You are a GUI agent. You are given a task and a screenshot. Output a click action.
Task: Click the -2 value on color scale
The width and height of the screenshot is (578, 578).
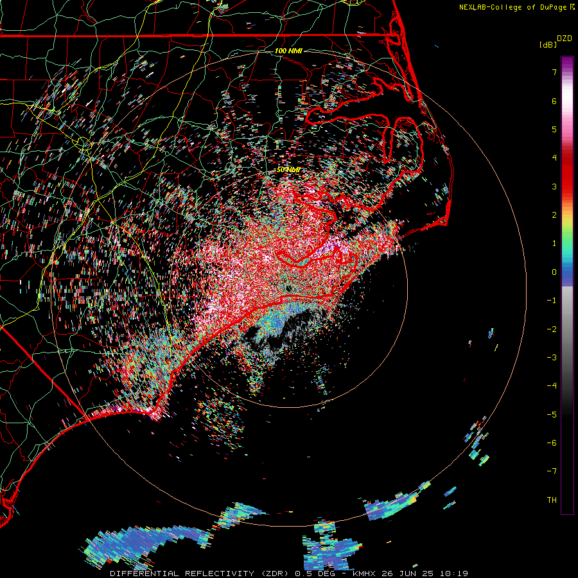pos(552,329)
